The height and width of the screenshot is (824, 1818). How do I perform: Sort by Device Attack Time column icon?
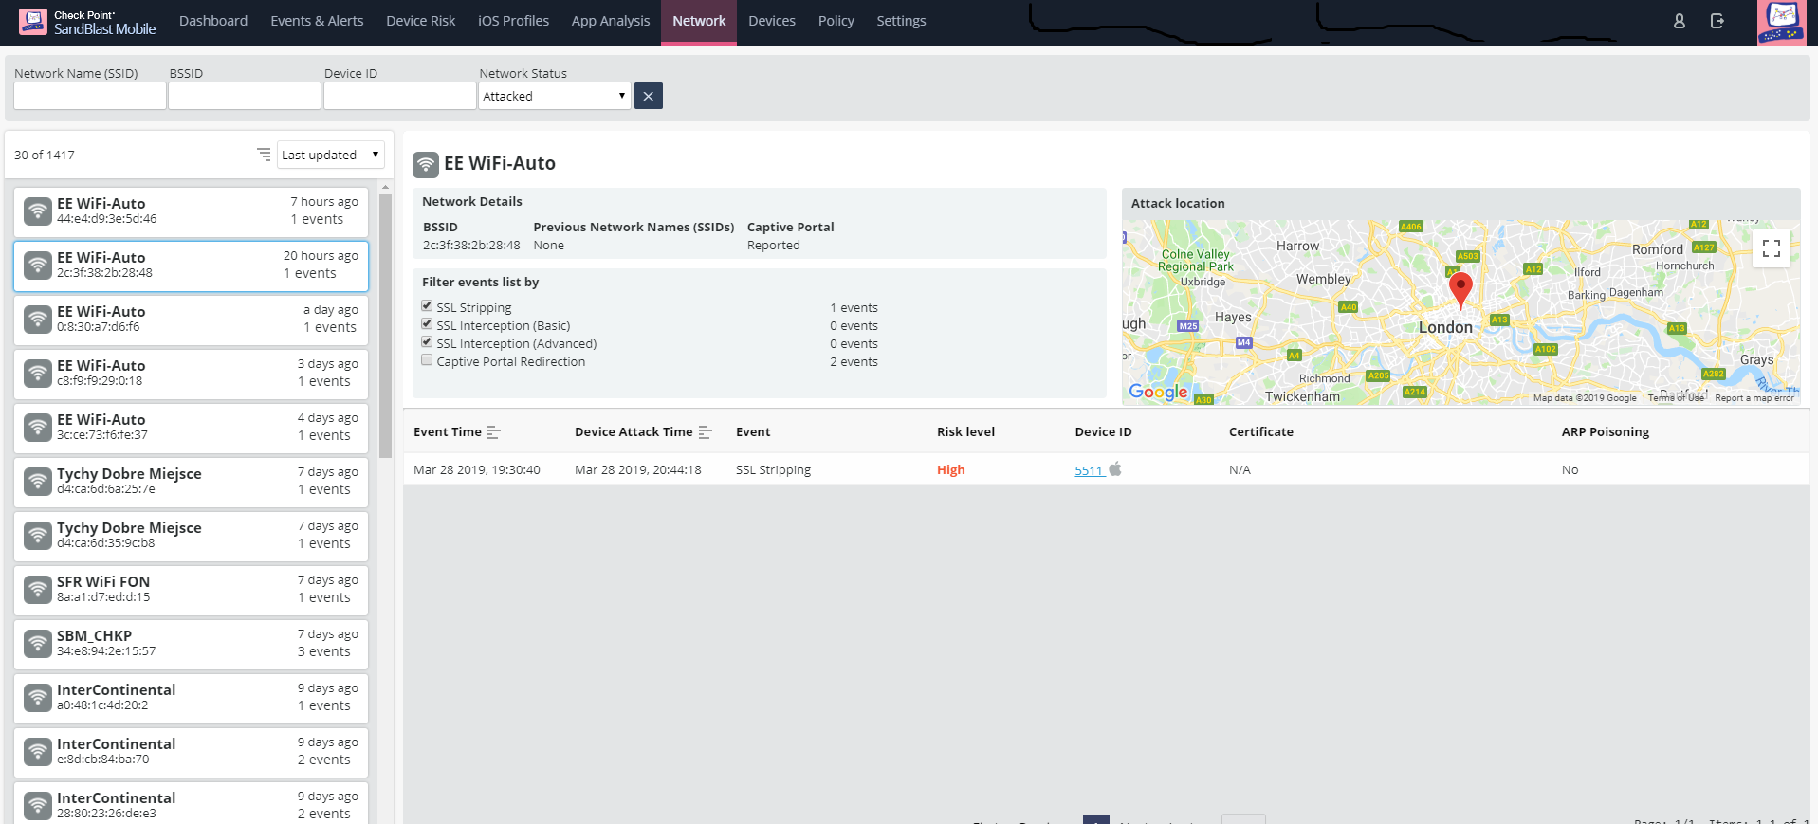[x=706, y=432]
